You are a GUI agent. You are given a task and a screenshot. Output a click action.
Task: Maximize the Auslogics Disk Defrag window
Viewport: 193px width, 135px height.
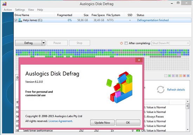tap(178, 3)
